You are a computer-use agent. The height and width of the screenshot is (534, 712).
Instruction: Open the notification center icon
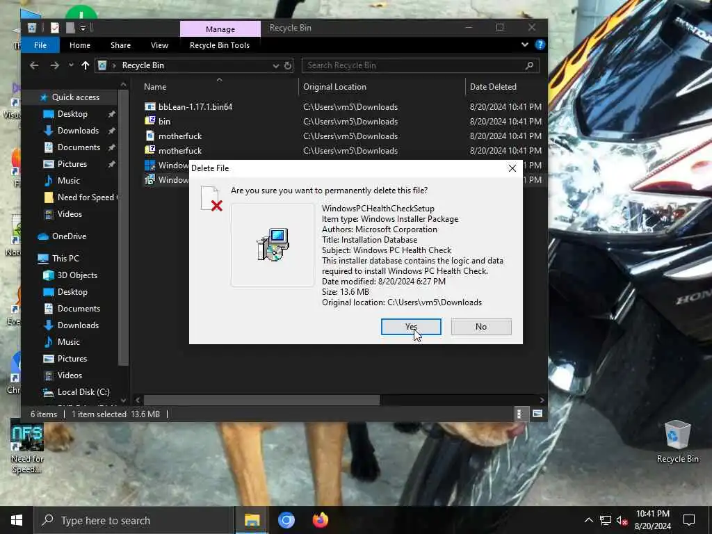pos(689,520)
